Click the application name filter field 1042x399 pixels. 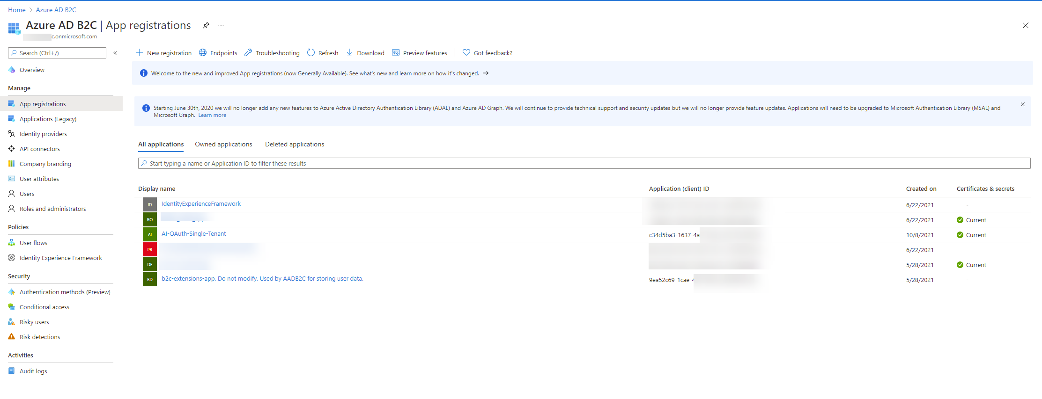[x=584, y=163]
